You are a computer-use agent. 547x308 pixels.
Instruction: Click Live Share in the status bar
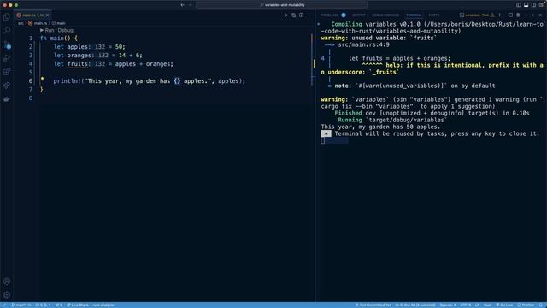pos(78,305)
